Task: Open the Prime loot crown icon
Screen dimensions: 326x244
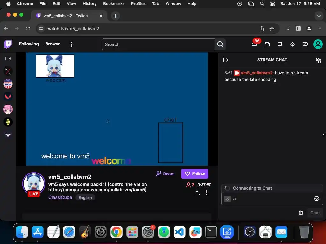Action: pyautogui.click(x=267, y=44)
